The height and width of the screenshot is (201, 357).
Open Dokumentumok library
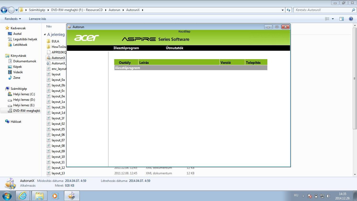pos(25,61)
